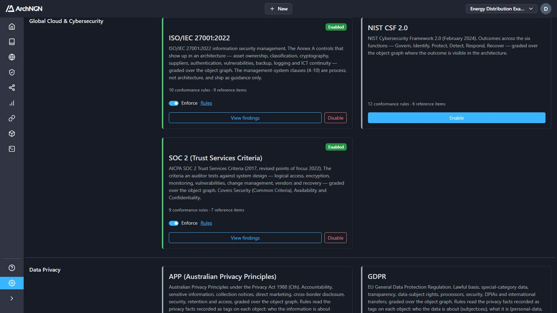Toggle Enforce for SOC 2
The width and height of the screenshot is (557, 313).
tap(174, 223)
